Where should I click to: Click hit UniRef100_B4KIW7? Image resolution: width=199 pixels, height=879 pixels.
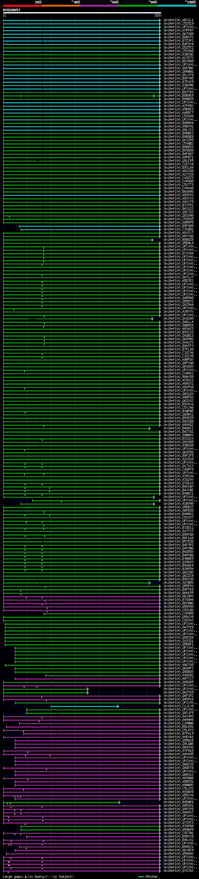point(178,487)
